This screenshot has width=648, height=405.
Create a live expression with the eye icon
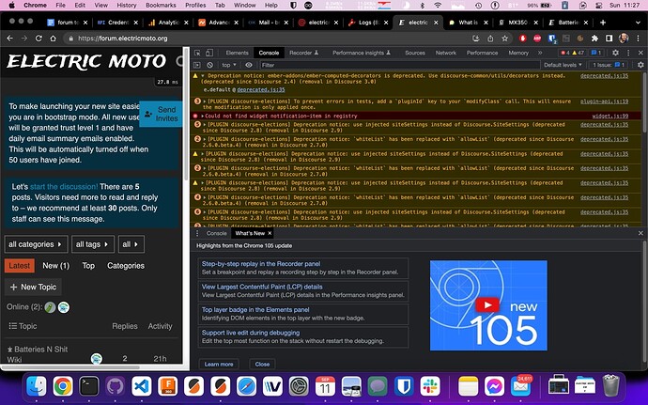248,65
